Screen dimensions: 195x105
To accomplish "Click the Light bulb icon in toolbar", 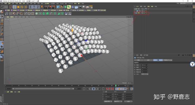I will [x=84, y=7].
